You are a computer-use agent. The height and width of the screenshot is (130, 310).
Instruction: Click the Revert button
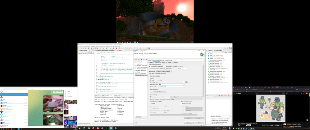point(189,118)
